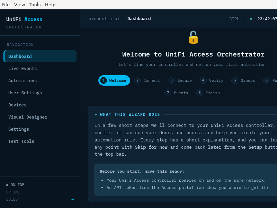The image size is (277, 208).
Task: Open the Visual Designer page
Action: (40, 117)
